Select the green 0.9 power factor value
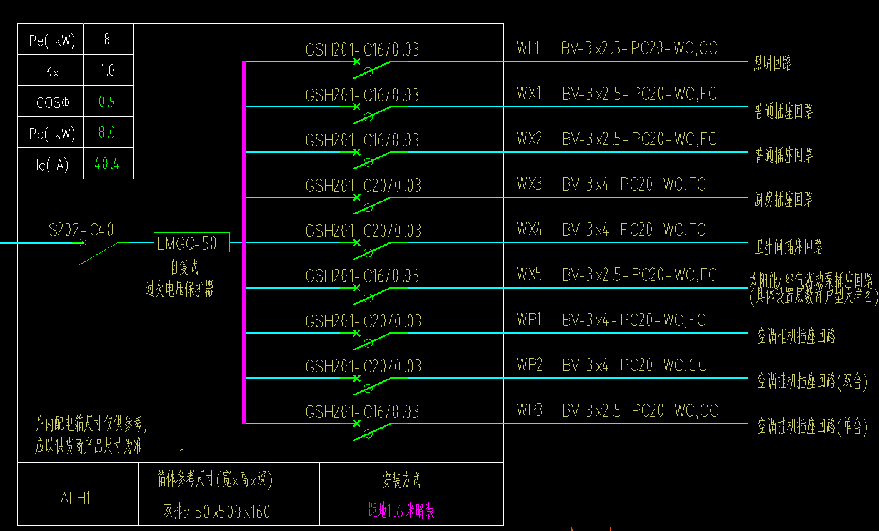Viewport: 879px width, 531px height. click(107, 101)
